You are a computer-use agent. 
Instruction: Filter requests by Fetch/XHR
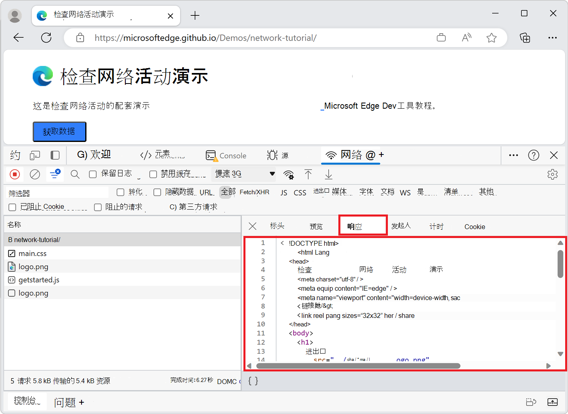(x=254, y=192)
